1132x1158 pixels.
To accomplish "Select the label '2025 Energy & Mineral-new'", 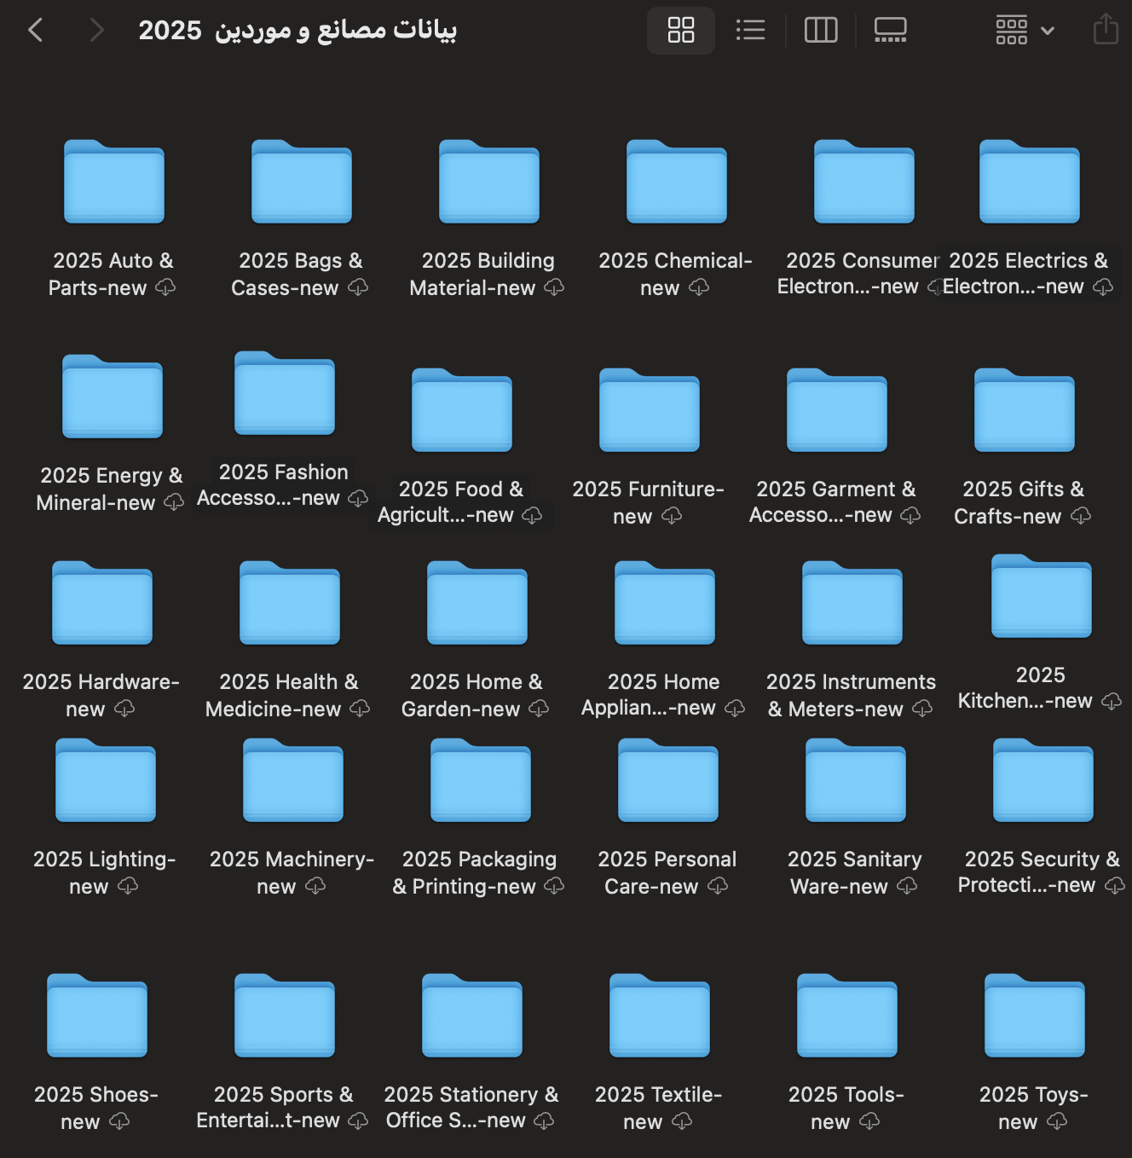I will coord(111,489).
